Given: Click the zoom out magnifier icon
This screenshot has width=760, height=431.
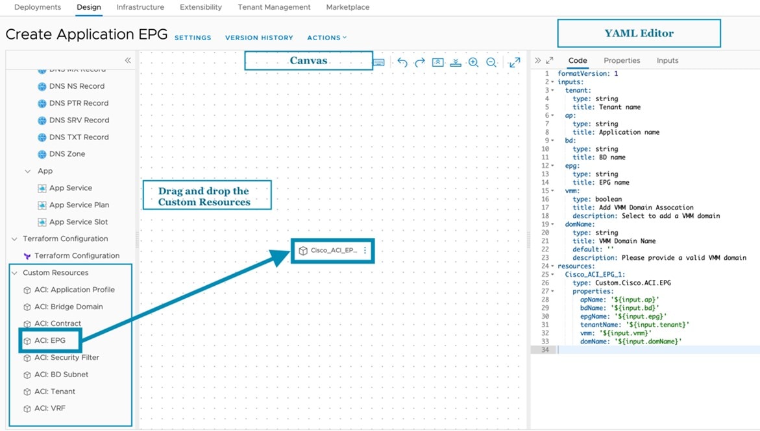Looking at the screenshot, I should pyautogui.click(x=491, y=62).
